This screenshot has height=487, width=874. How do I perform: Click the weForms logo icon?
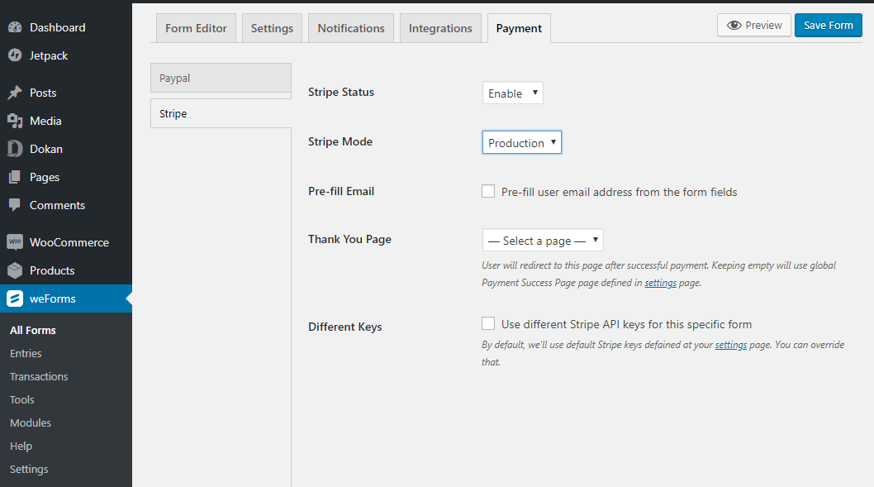pyautogui.click(x=15, y=298)
